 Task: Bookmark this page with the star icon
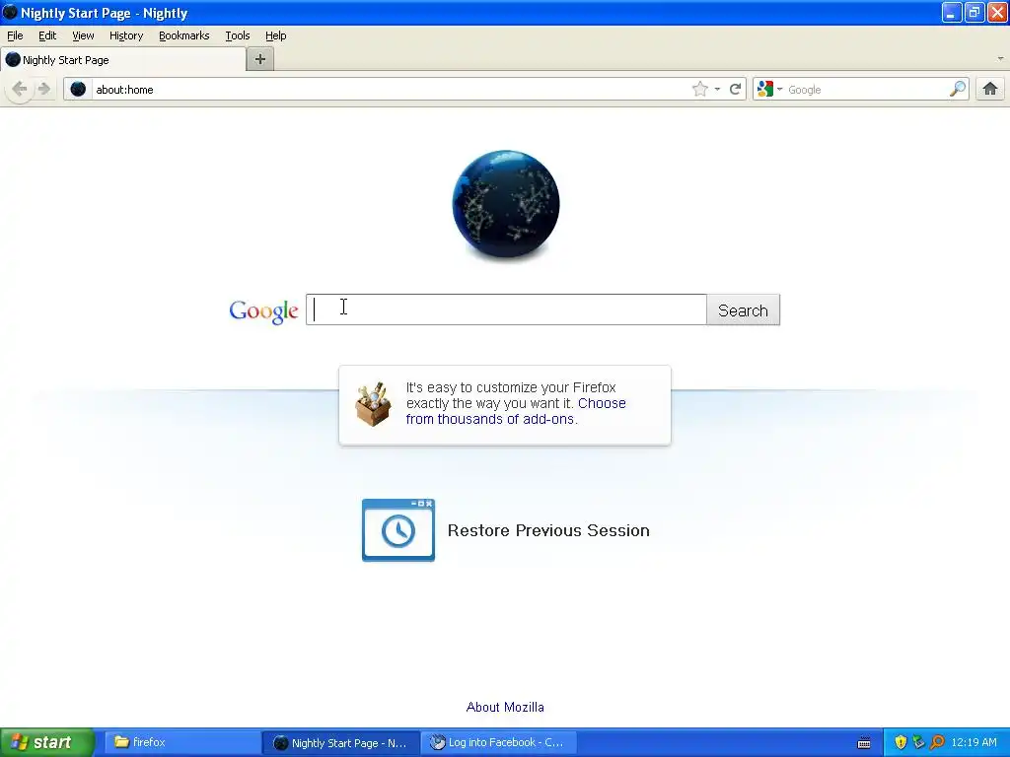700,89
